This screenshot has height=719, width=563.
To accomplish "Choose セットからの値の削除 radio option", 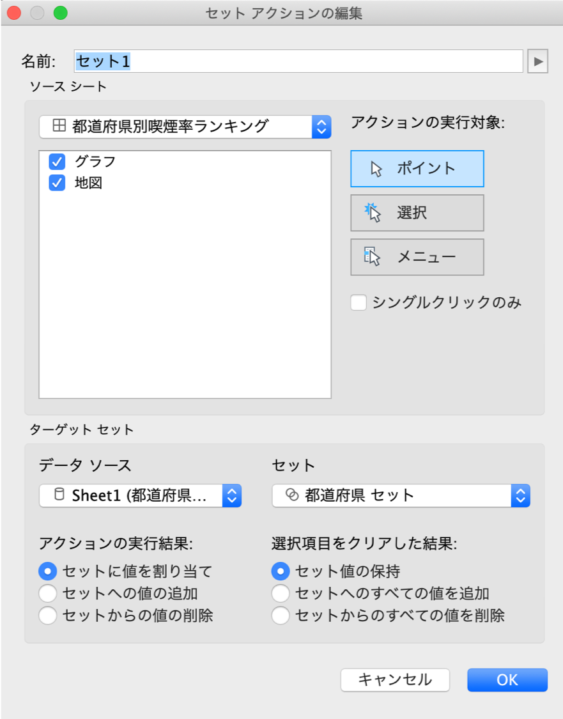I will [x=48, y=615].
